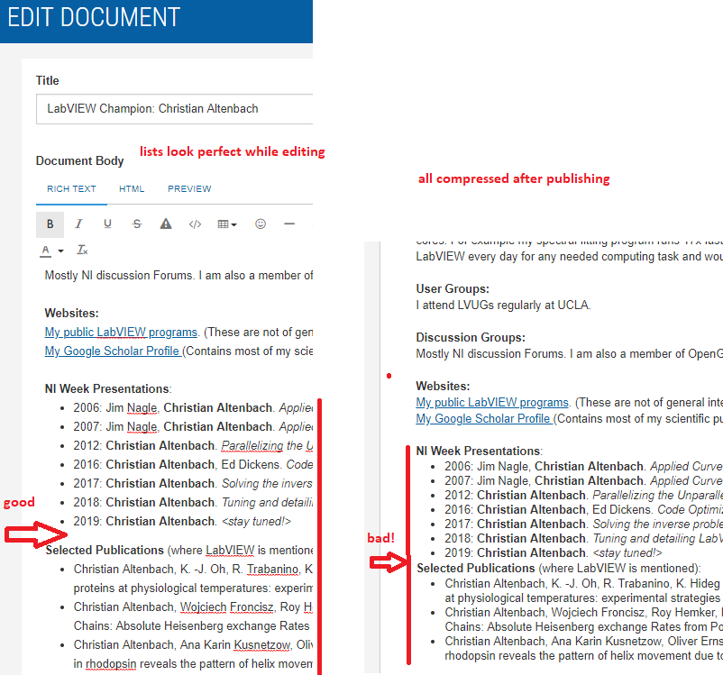Open the emoji picker in the toolbar
This screenshot has height=675, width=723.
pyautogui.click(x=261, y=224)
